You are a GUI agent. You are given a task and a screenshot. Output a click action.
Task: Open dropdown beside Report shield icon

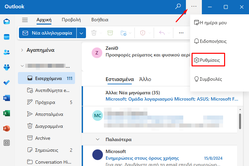click(x=150, y=33)
